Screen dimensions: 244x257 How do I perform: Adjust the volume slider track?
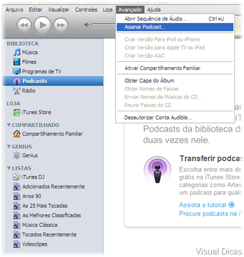[103, 25]
